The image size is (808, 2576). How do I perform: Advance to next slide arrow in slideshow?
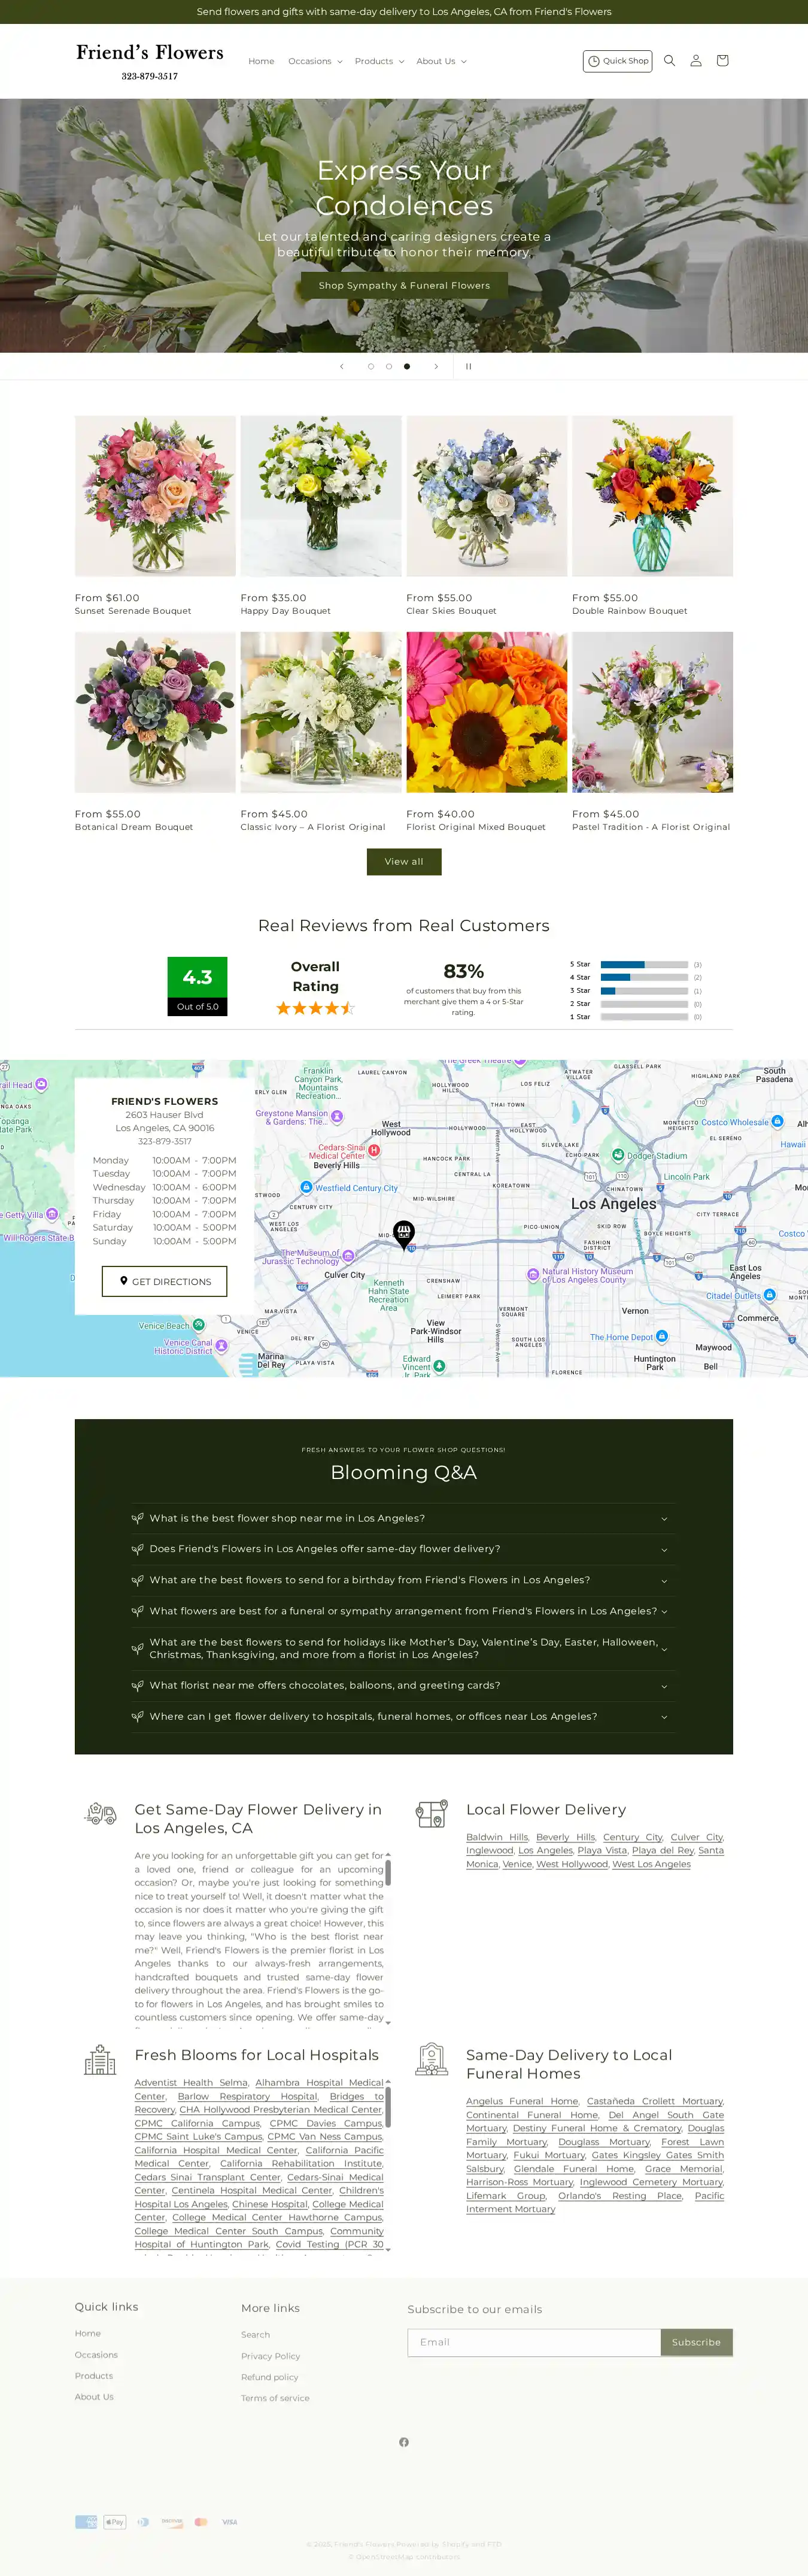coord(436,366)
